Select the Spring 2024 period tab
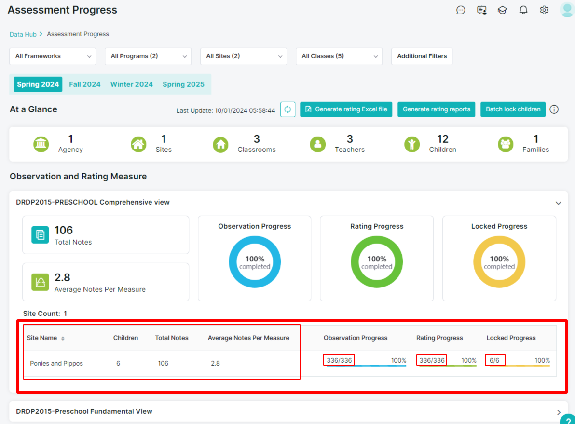 (38, 84)
